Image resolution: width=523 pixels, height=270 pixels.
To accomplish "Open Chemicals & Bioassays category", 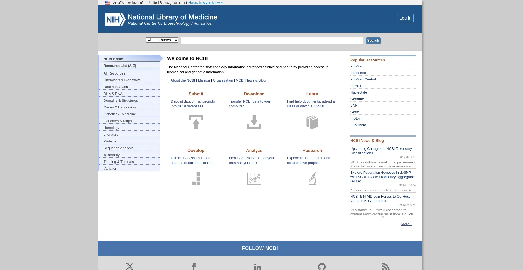I will point(130,80).
